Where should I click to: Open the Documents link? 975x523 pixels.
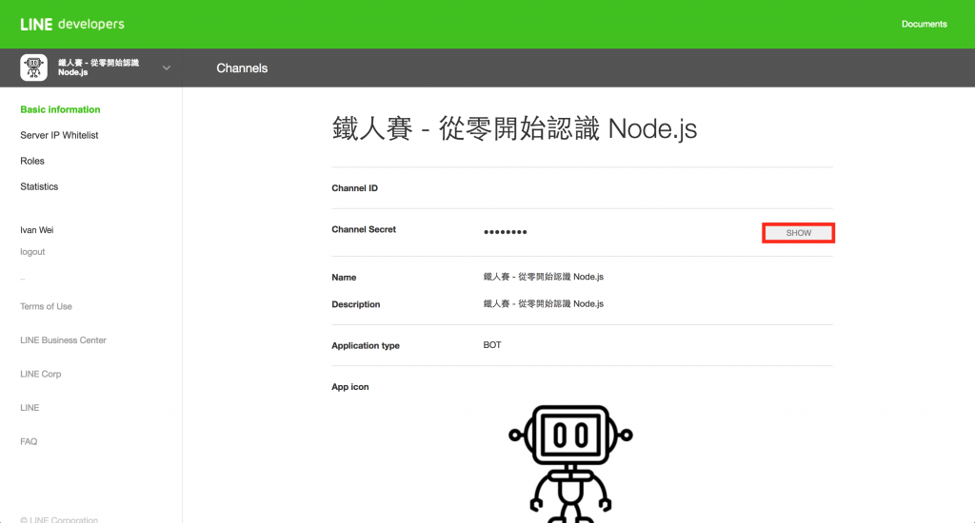point(924,24)
